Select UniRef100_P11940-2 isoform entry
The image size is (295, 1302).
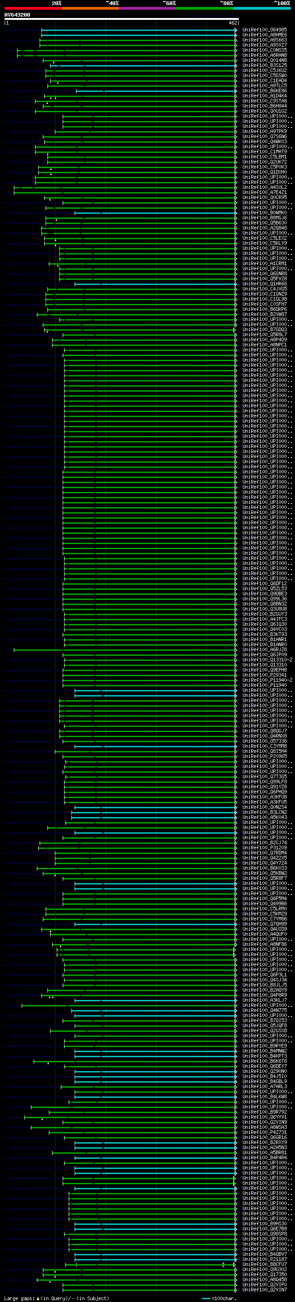(x=267, y=680)
